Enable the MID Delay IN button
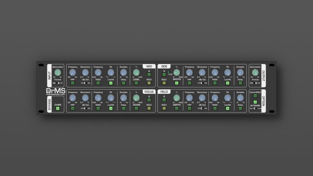 click(x=123, y=83)
